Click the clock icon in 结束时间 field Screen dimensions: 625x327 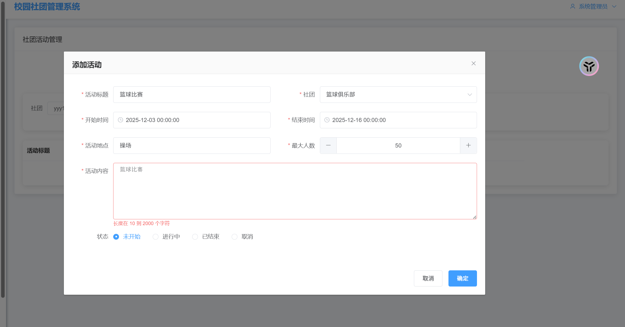click(x=327, y=120)
